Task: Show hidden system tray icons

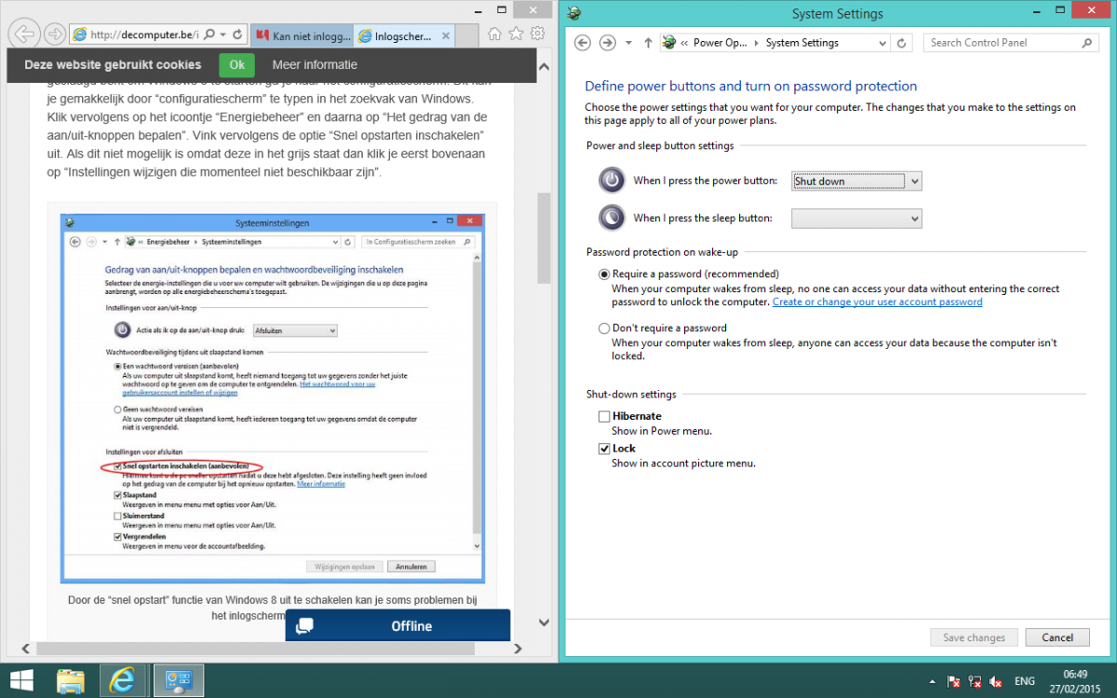Action: (932, 681)
